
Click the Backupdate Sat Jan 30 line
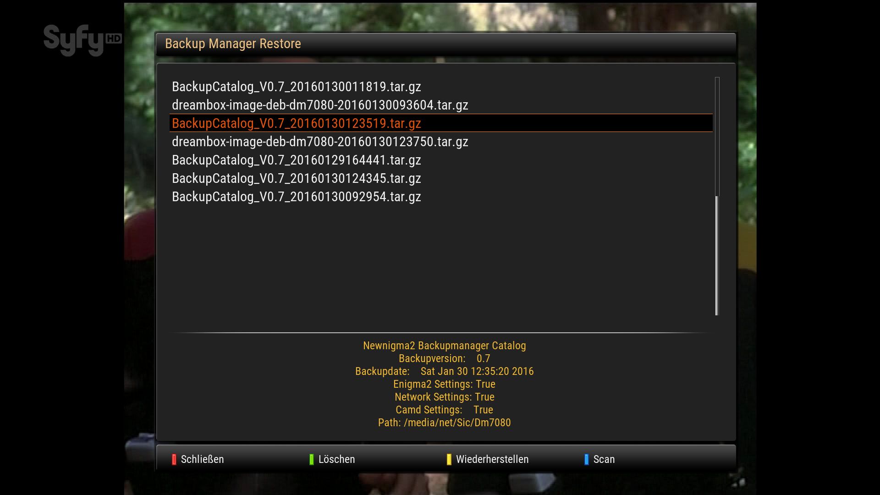click(444, 371)
